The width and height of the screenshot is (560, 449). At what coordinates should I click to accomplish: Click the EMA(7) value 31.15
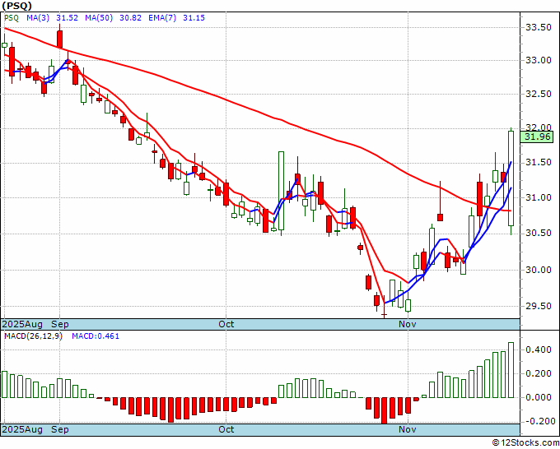tap(194, 18)
